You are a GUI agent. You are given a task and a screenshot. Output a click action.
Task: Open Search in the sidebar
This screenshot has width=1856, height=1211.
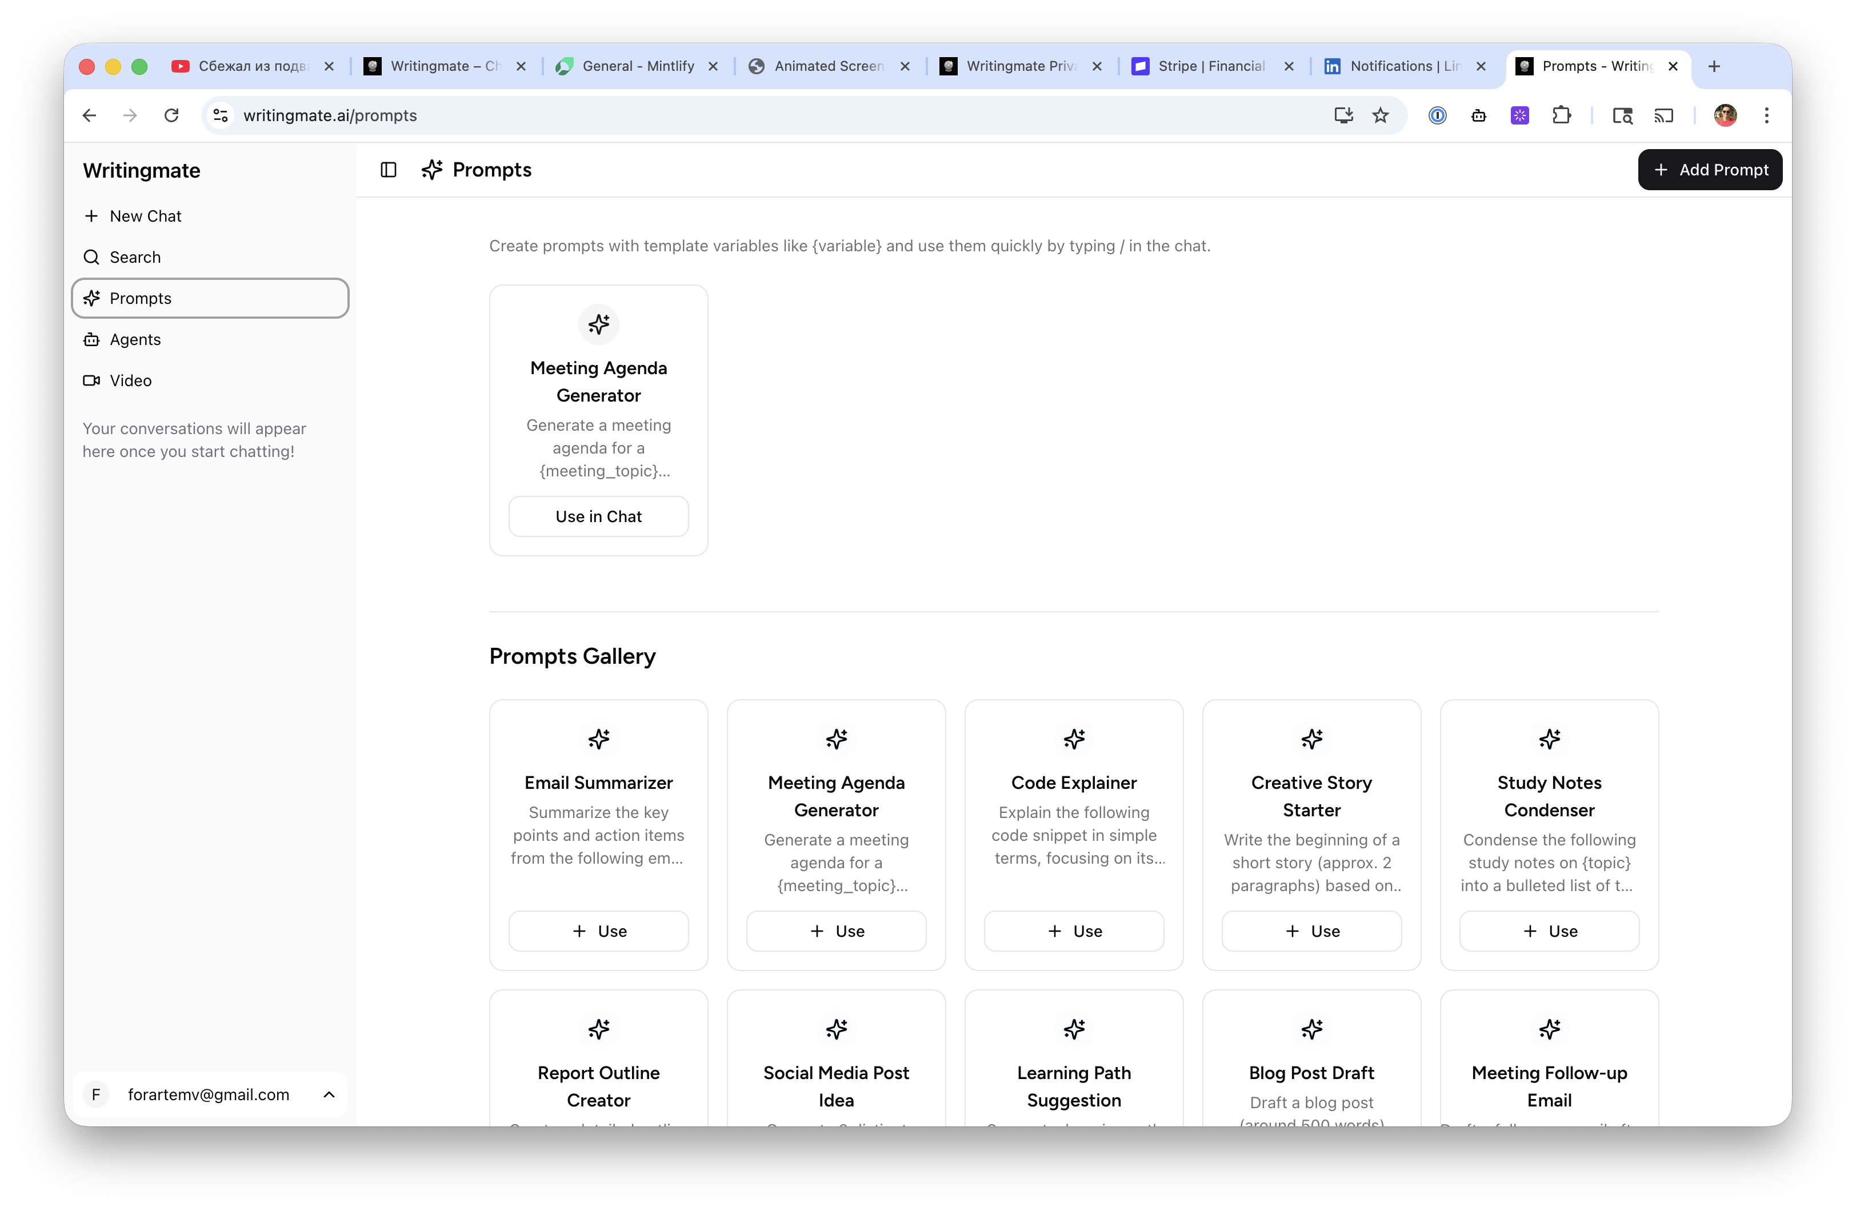[210, 257]
